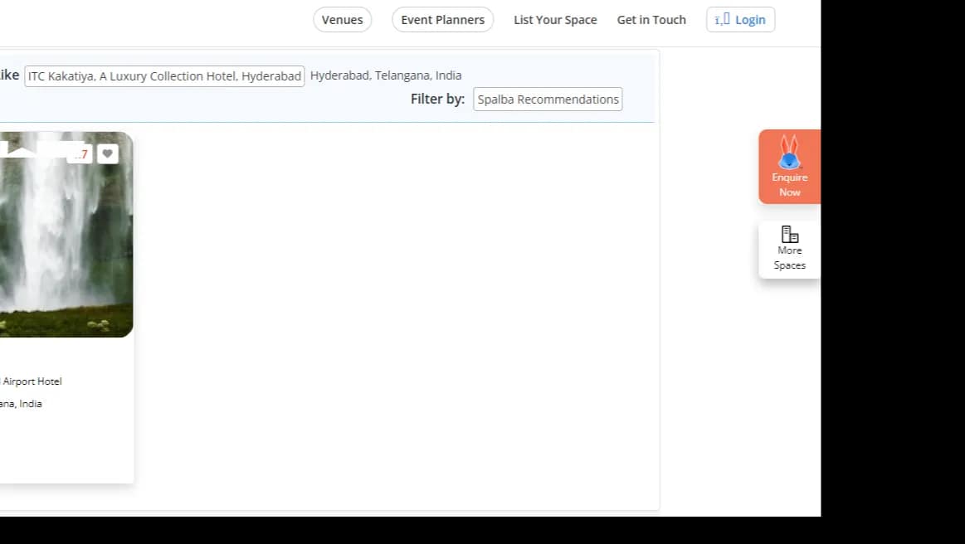965x544 pixels.
Task: Click the rabbit mascot Enquire icon
Action: 789,152
